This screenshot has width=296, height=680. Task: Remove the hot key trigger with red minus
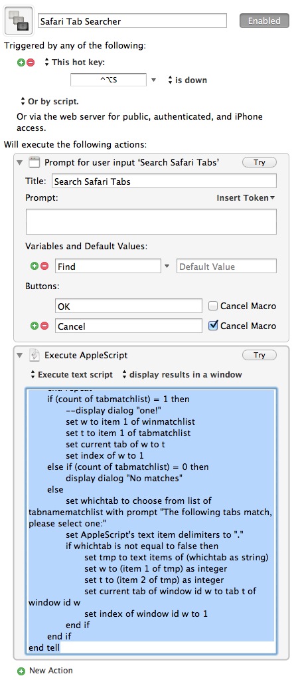(31, 62)
